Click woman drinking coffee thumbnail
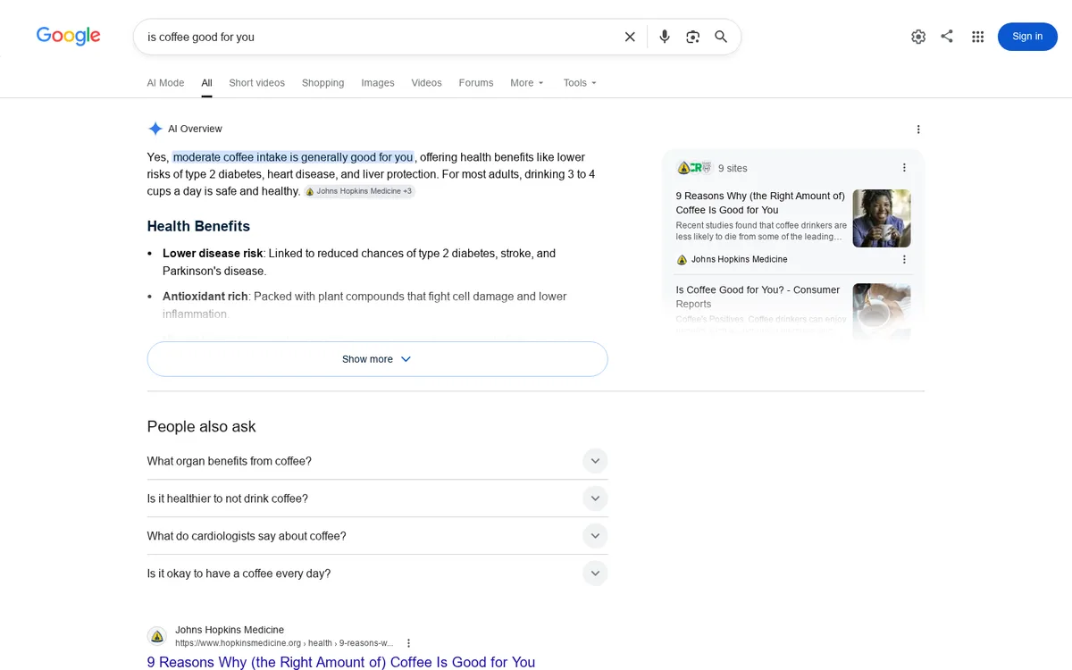The image size is (1072, 670). [x=882, y=218]
